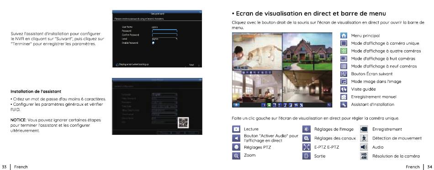The height and width of the screenshot is (170, 434).
Task: Click the Réglages PTZ icon
Action: click(x=236, y=147)
